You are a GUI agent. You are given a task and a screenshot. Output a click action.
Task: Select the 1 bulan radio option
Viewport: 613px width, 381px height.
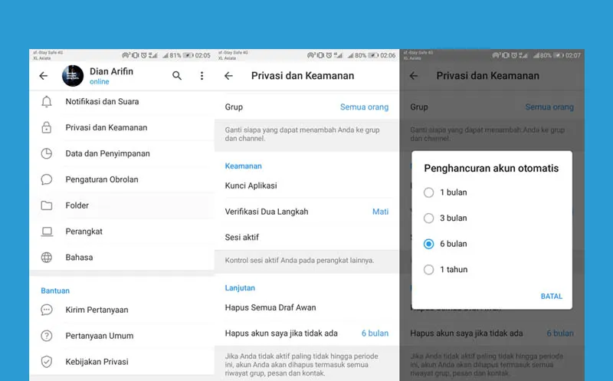pos(429,192)
